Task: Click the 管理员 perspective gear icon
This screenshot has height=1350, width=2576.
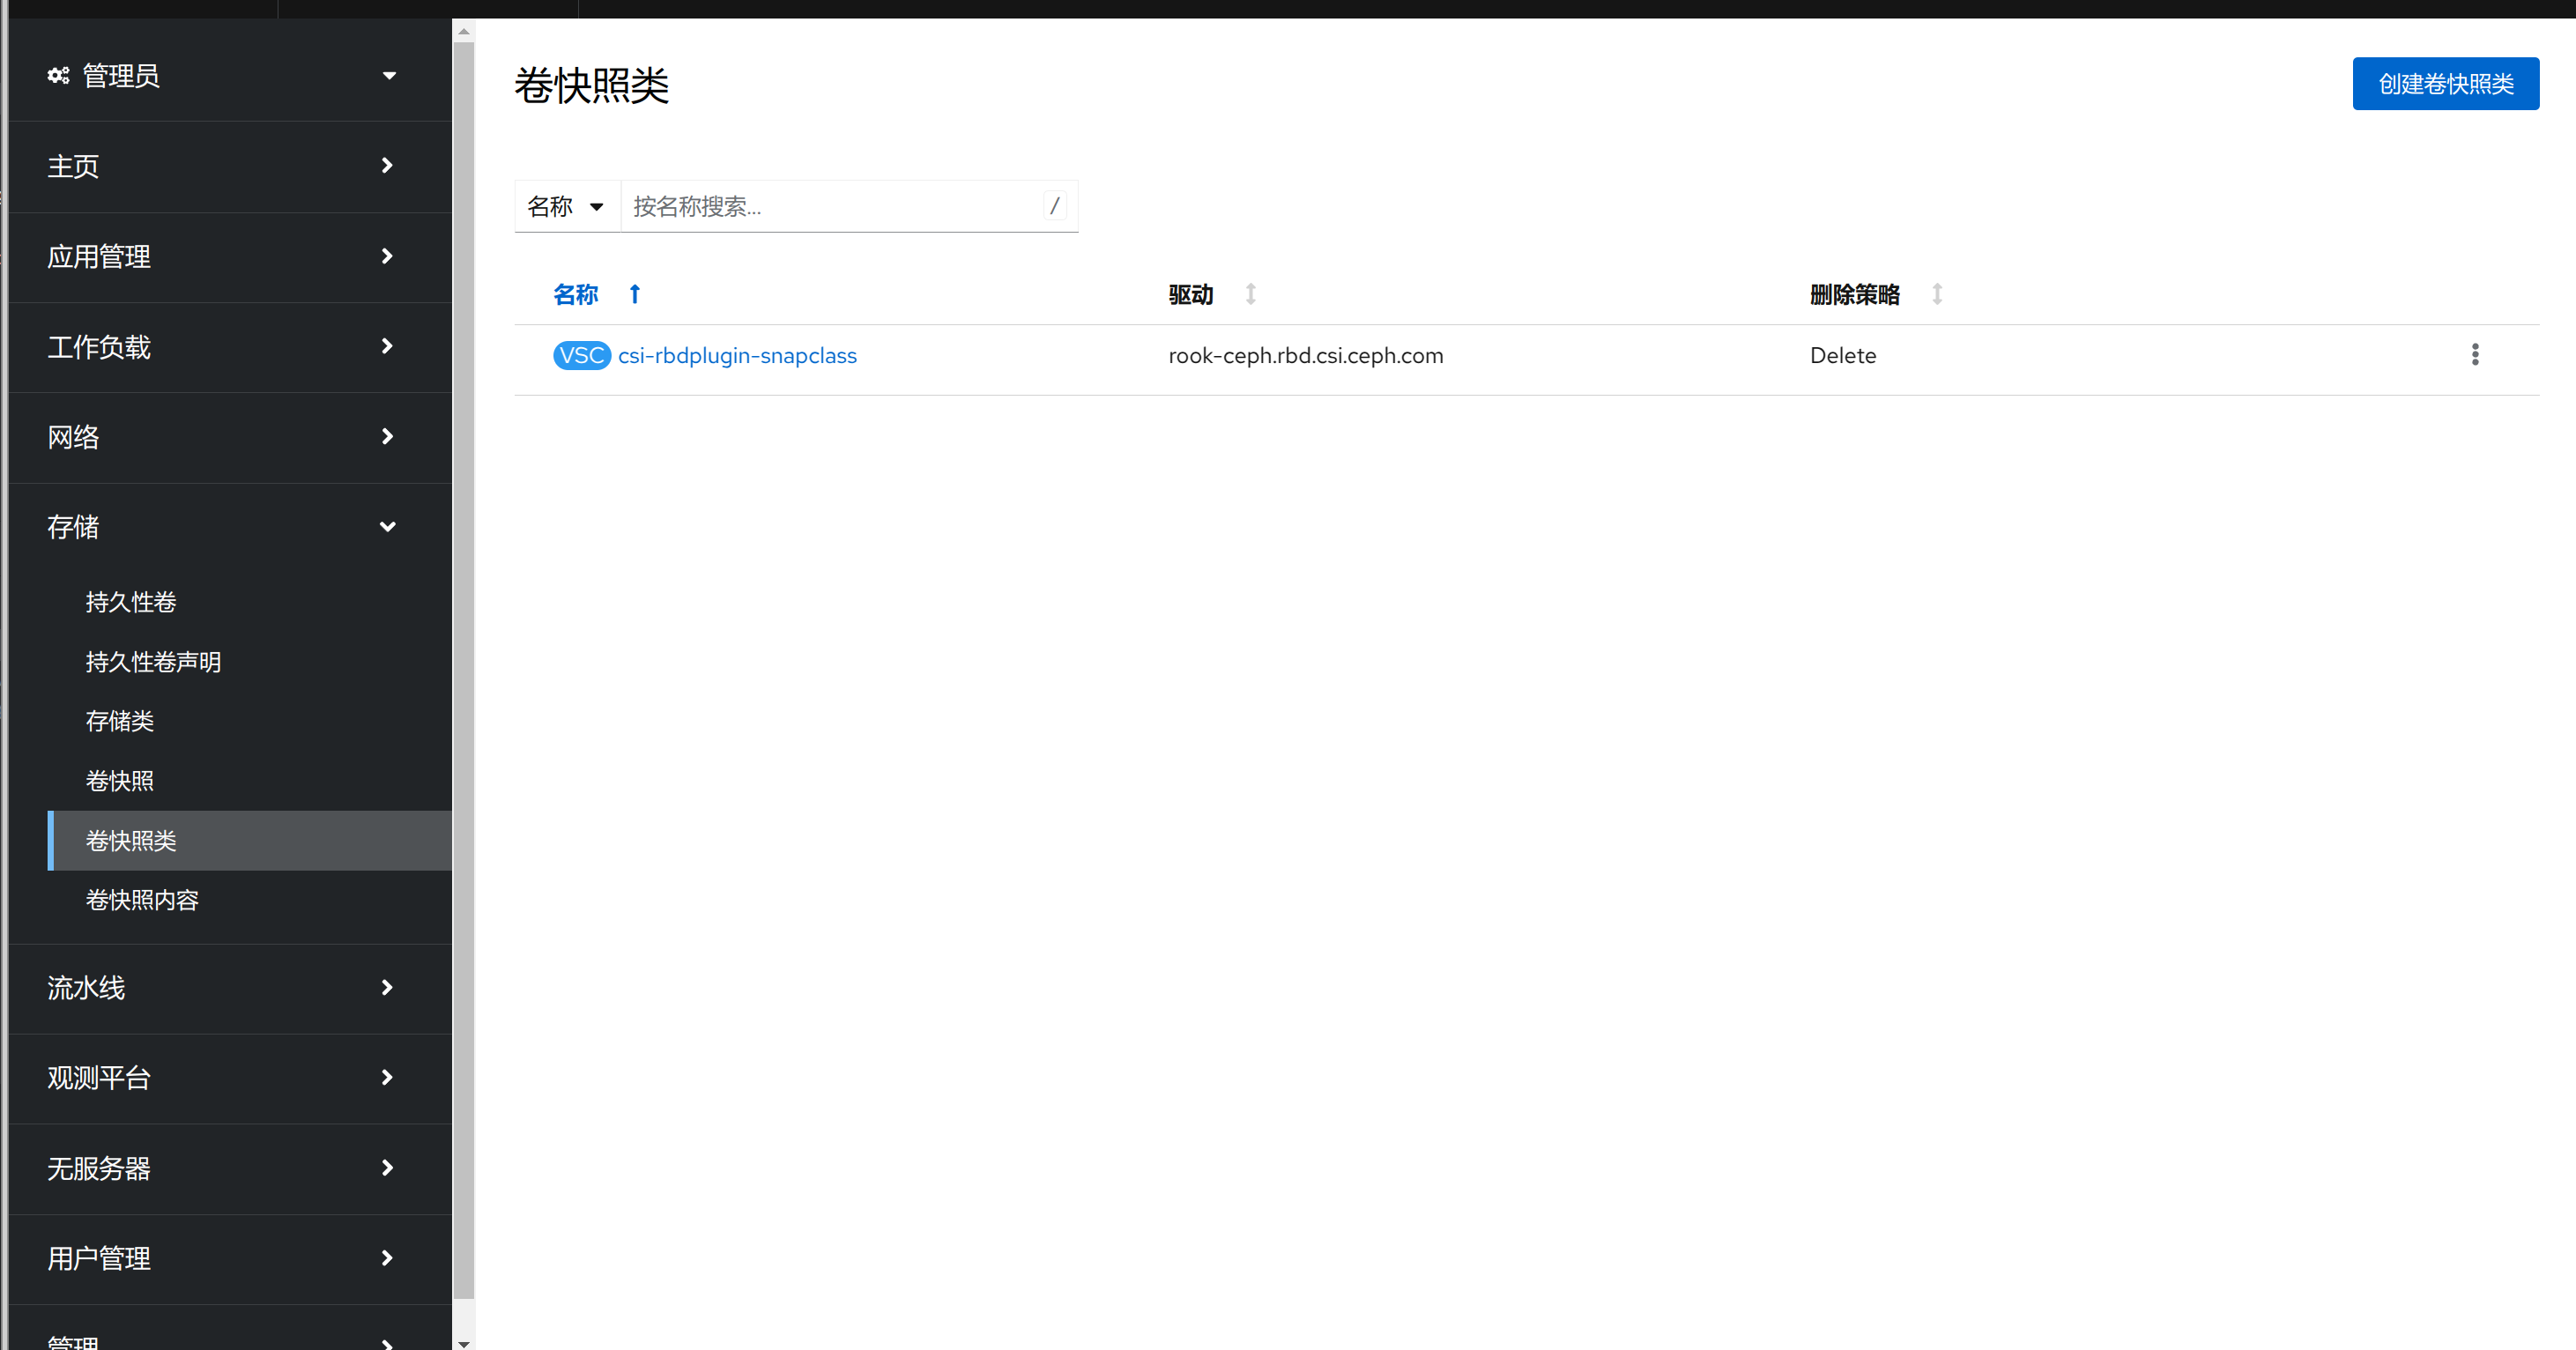Action: click(58, 76)
